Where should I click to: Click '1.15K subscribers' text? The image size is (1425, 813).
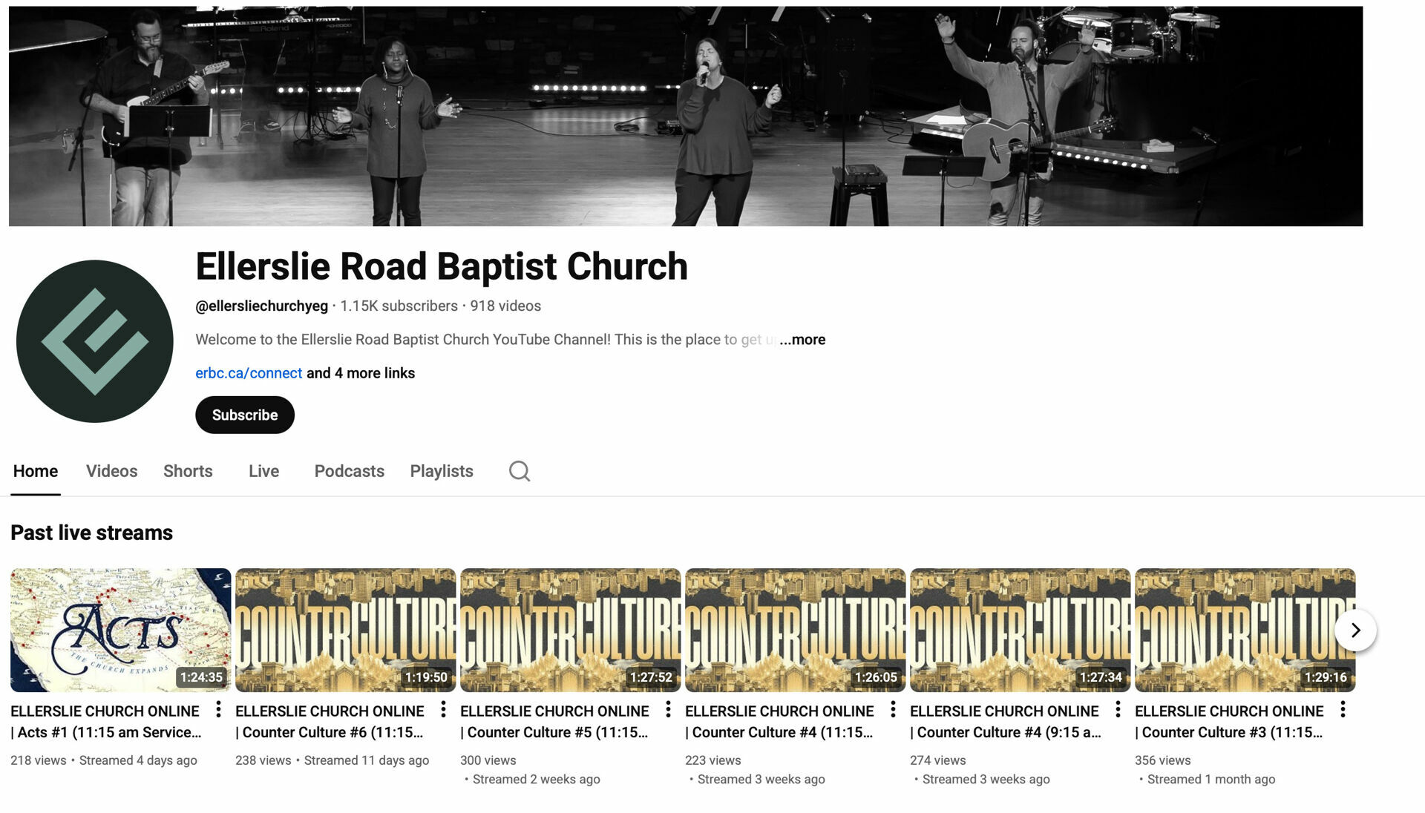[399, 306]
